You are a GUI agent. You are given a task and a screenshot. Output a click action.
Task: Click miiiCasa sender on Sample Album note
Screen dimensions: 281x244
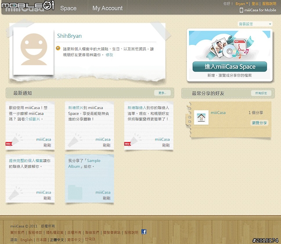point(103,192)
